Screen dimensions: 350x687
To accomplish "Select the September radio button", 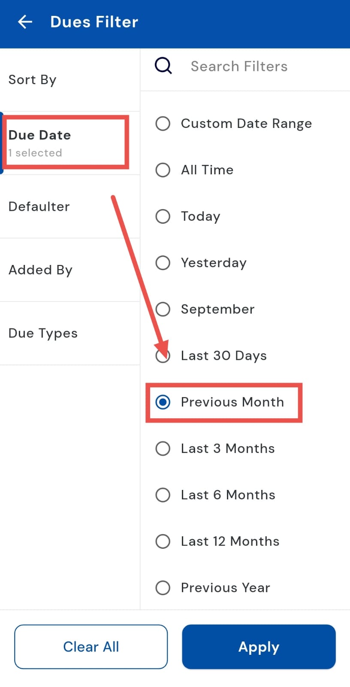I will tap(163, 309).
